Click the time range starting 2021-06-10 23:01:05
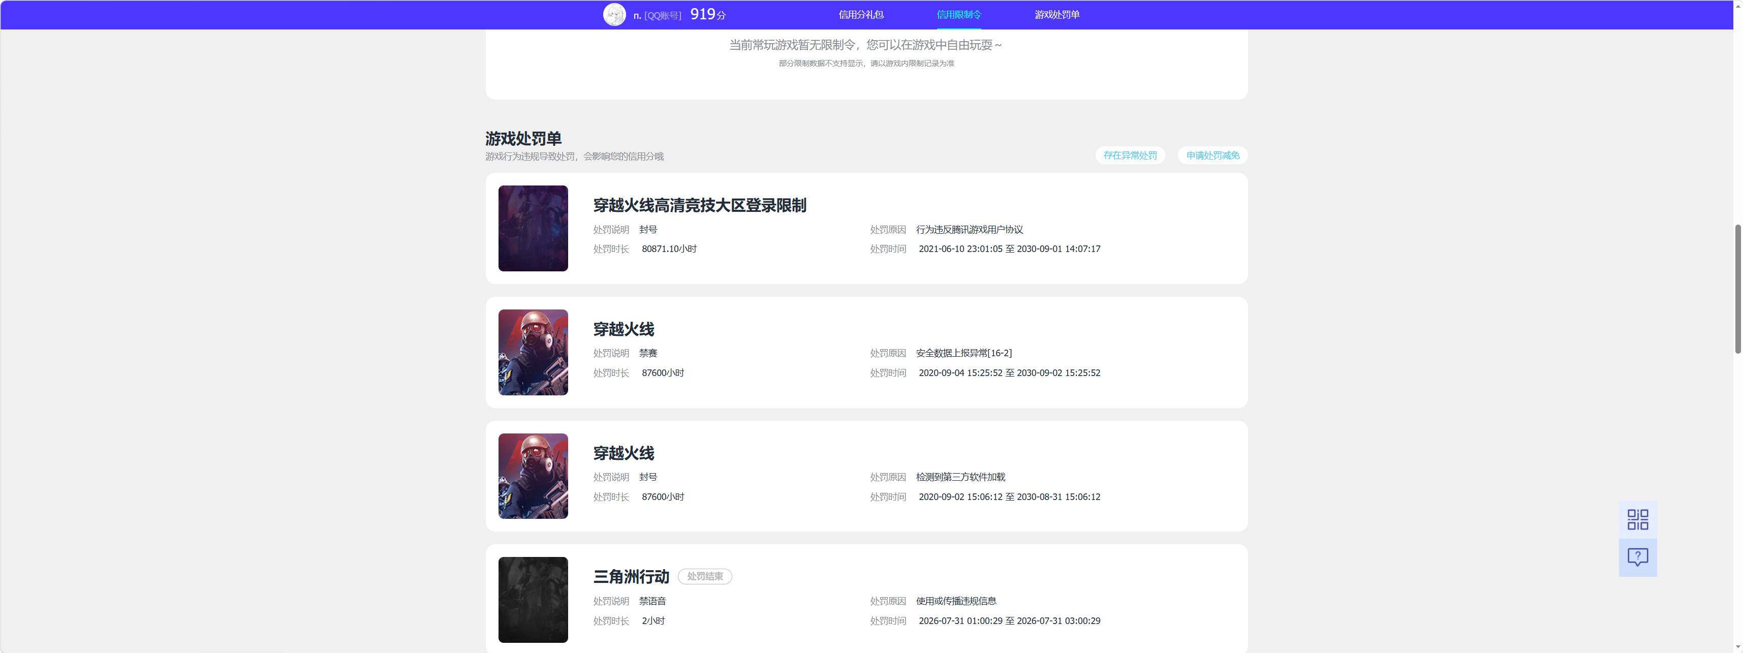Screen dimensions: 1743x653 1010,249
